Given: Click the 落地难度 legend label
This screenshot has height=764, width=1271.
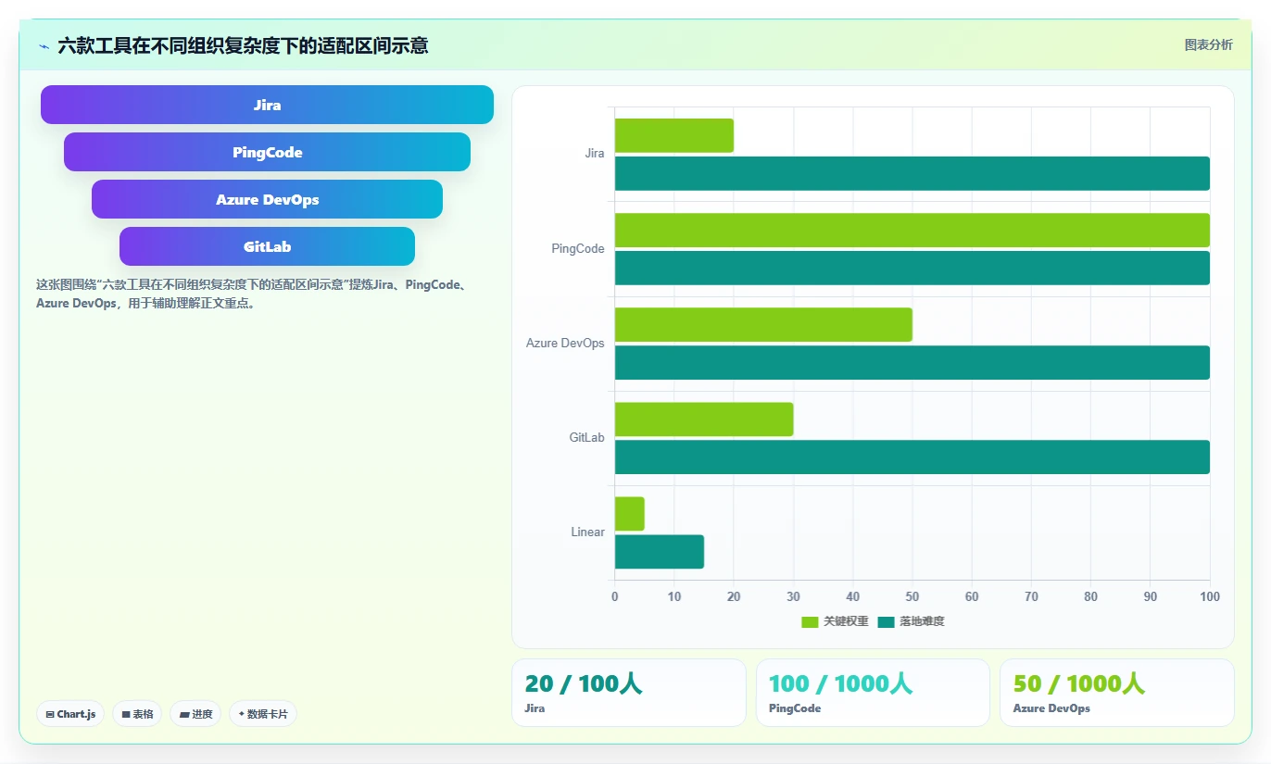Looking at the screenshot, I should coord(922,621).
